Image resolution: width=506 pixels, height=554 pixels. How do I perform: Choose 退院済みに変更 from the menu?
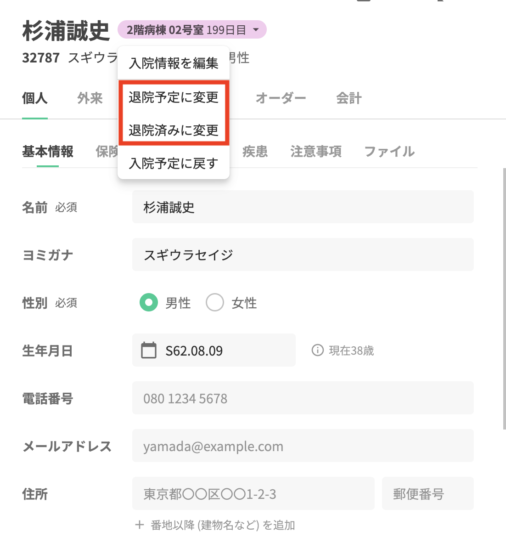click(174, 130)
